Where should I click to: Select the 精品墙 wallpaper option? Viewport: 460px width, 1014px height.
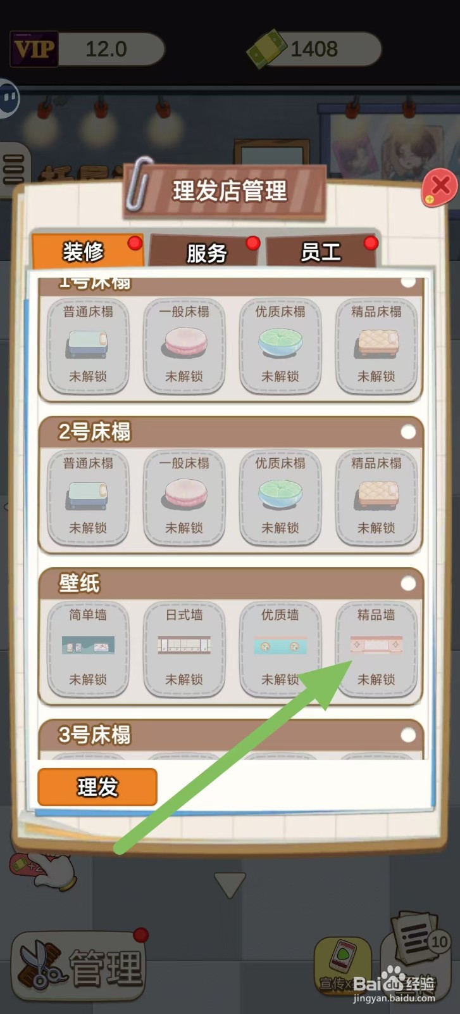(x=376, y=649)
